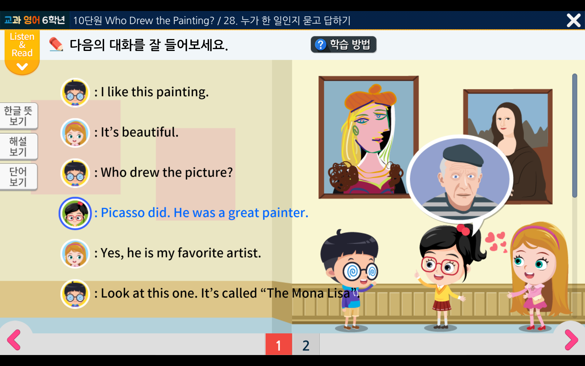Click the highlighted girl avatar beside the Picasso line
The width and height of the screenshot is (585, 366).
[x=75, y=213]
